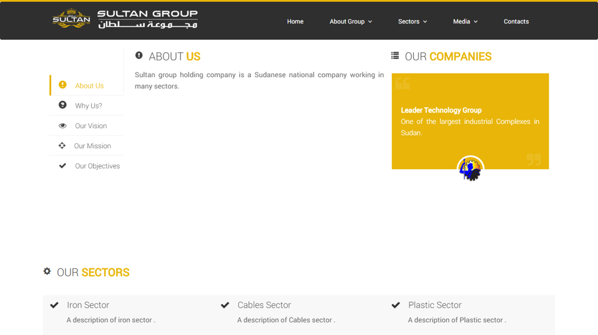Open the Media dropdown menu
Screen dimensions: 598x335
tap(465, 22)
